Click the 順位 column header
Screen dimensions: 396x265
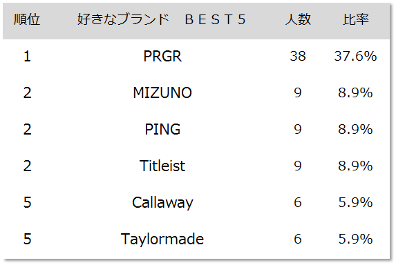27,19
